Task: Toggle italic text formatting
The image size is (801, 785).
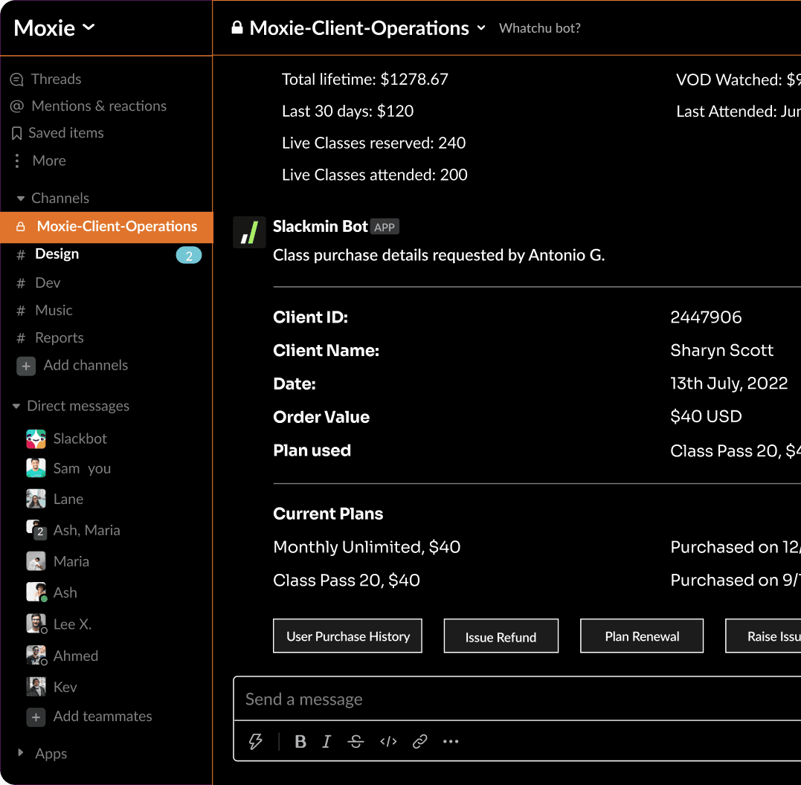Action: tap(326, 741)
